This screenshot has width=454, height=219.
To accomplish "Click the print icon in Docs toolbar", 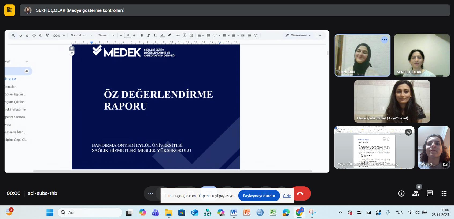I will 34,35.
